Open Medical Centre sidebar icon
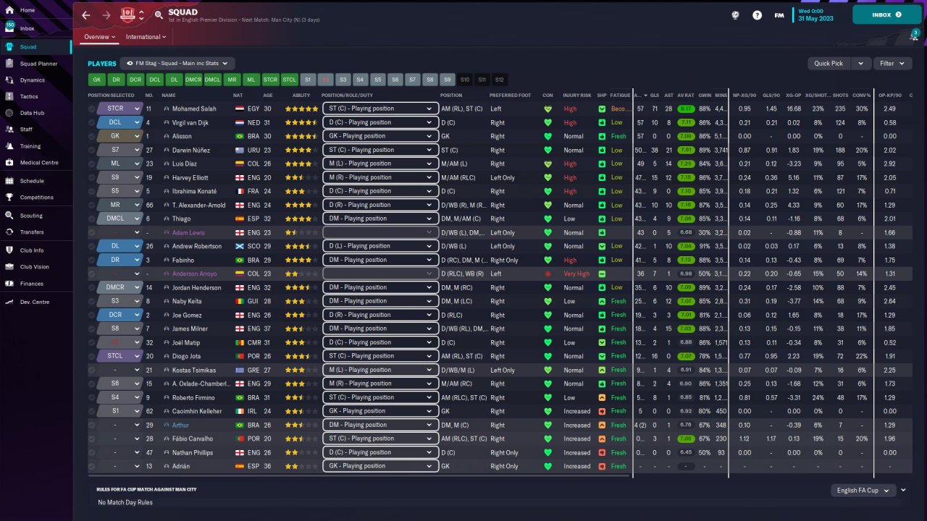This screenshot has width=927, height=521. click(9, 162)
